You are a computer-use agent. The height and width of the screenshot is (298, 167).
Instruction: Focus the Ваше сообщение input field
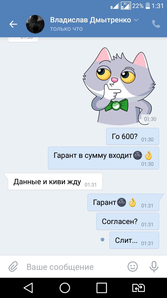74,267
